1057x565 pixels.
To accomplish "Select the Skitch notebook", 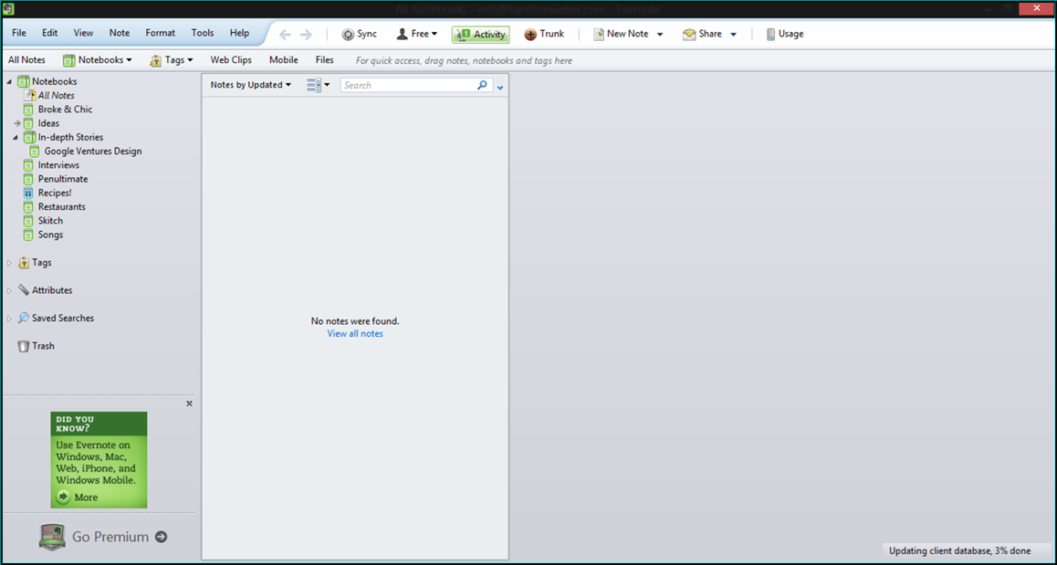I will [50, 221].
